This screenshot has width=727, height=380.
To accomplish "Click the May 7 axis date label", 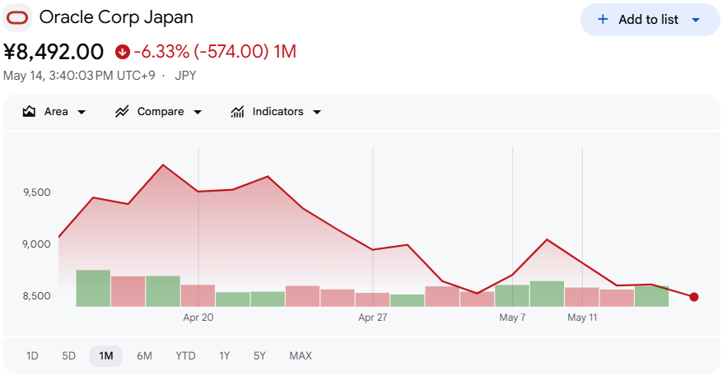I will pyautogui.click(x=512, y=317).
